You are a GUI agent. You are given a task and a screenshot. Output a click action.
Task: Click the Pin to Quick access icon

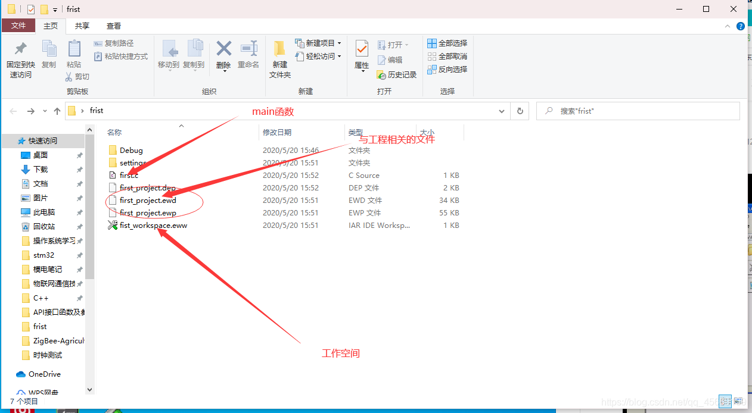pyautogui.click(x=20, y=49)
